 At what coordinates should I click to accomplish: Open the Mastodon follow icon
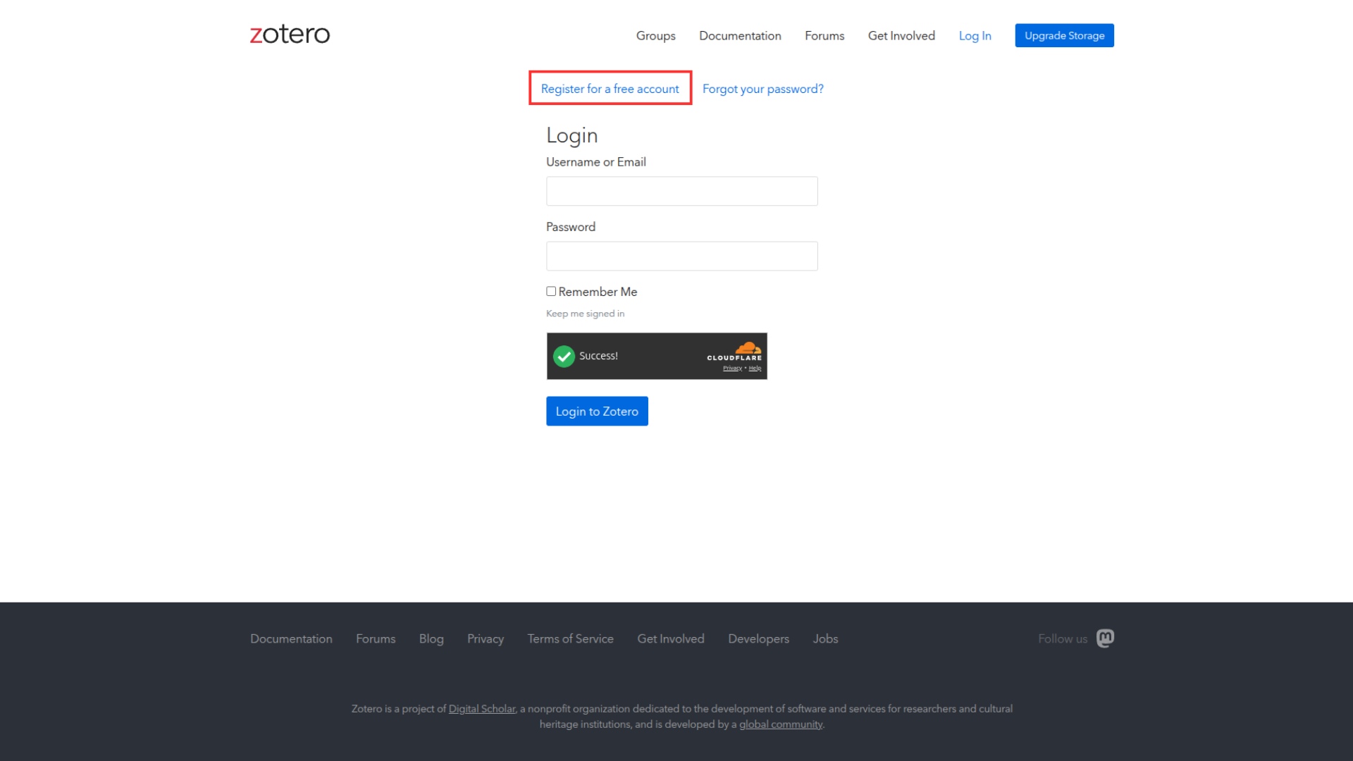tap(1105, 638)
